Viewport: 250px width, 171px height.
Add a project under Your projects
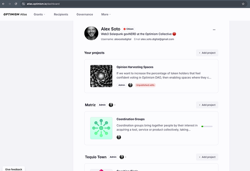(207, 53)
